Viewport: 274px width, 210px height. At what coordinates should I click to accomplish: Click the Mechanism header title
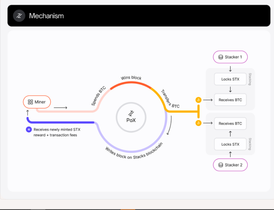[x=46, y=16]
